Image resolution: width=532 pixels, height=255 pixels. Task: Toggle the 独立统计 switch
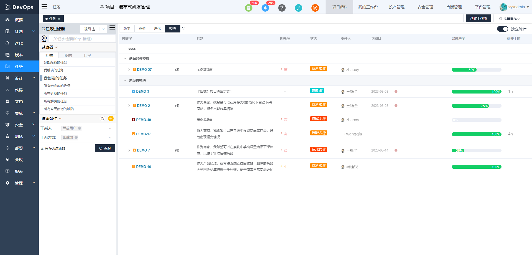coord(502,29)
